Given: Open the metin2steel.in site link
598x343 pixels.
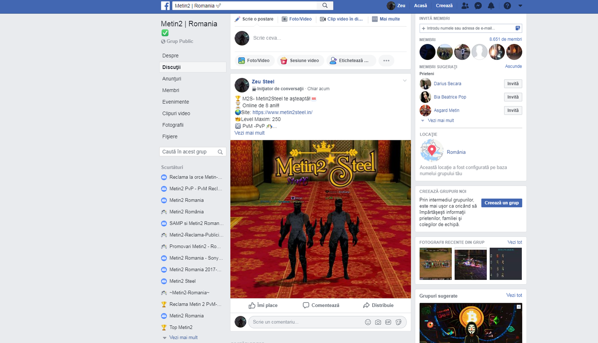Looking at the screenshot, I should click(x=283, y=113).
